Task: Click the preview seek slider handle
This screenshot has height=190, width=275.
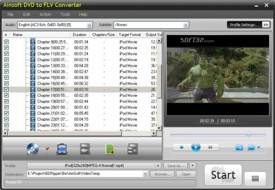Action: tap(249, 135)
